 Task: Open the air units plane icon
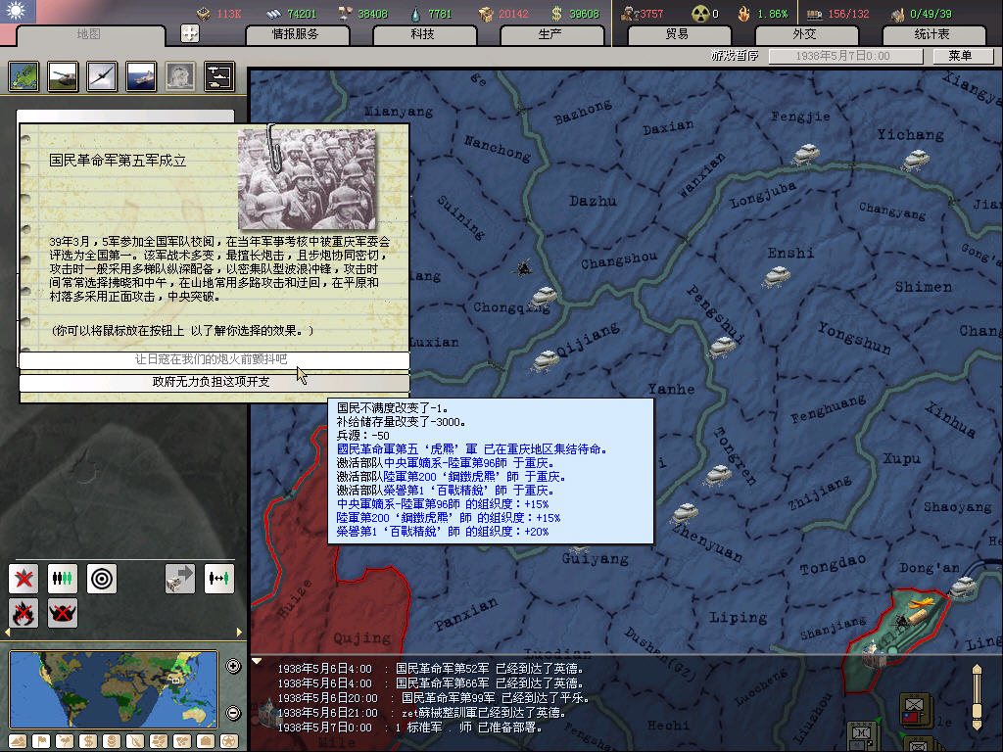[102, 75]
